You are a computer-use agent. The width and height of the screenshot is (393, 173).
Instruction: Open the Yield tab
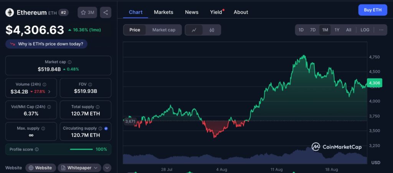(x=216, y=12)
